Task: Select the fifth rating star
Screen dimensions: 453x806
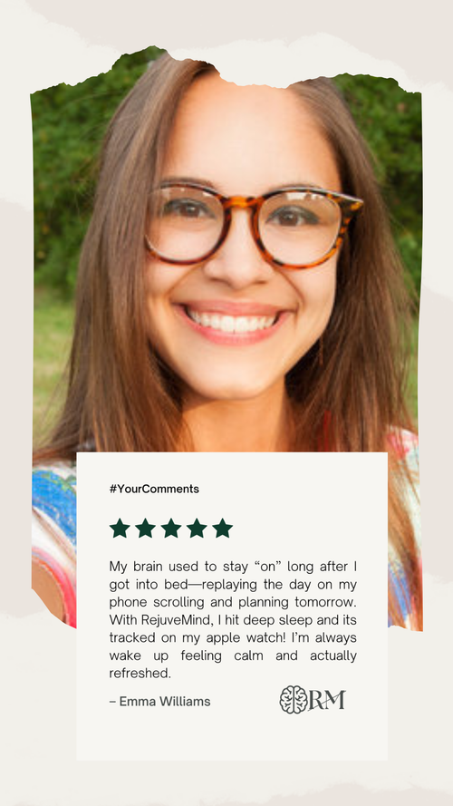Action: 222,528
